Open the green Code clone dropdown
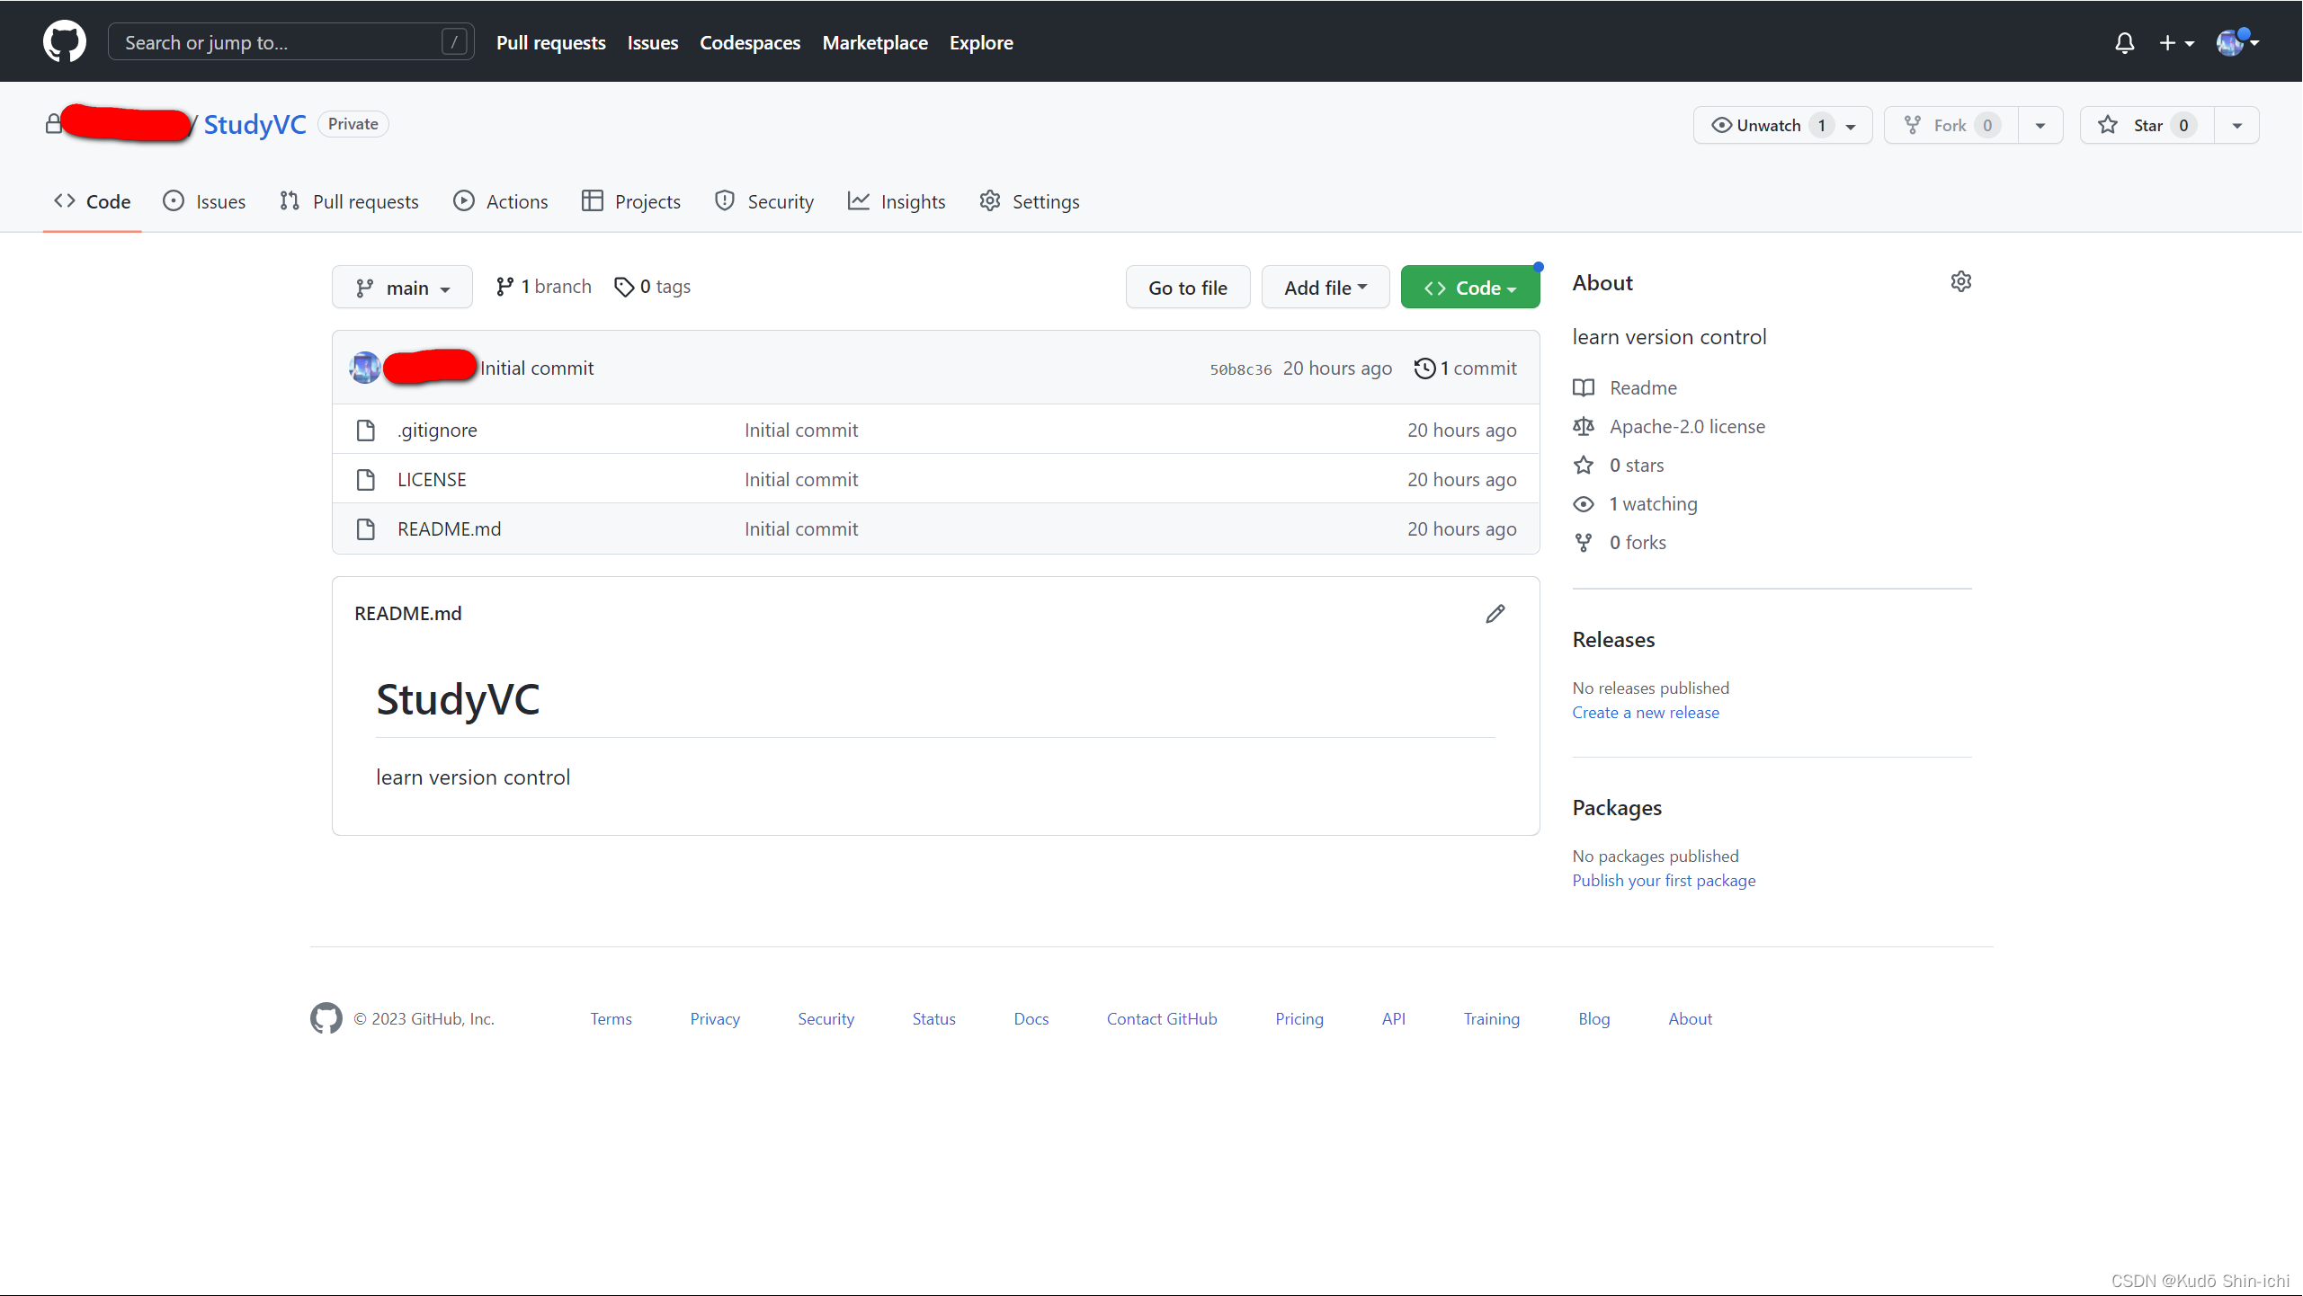 point(1469,288)
